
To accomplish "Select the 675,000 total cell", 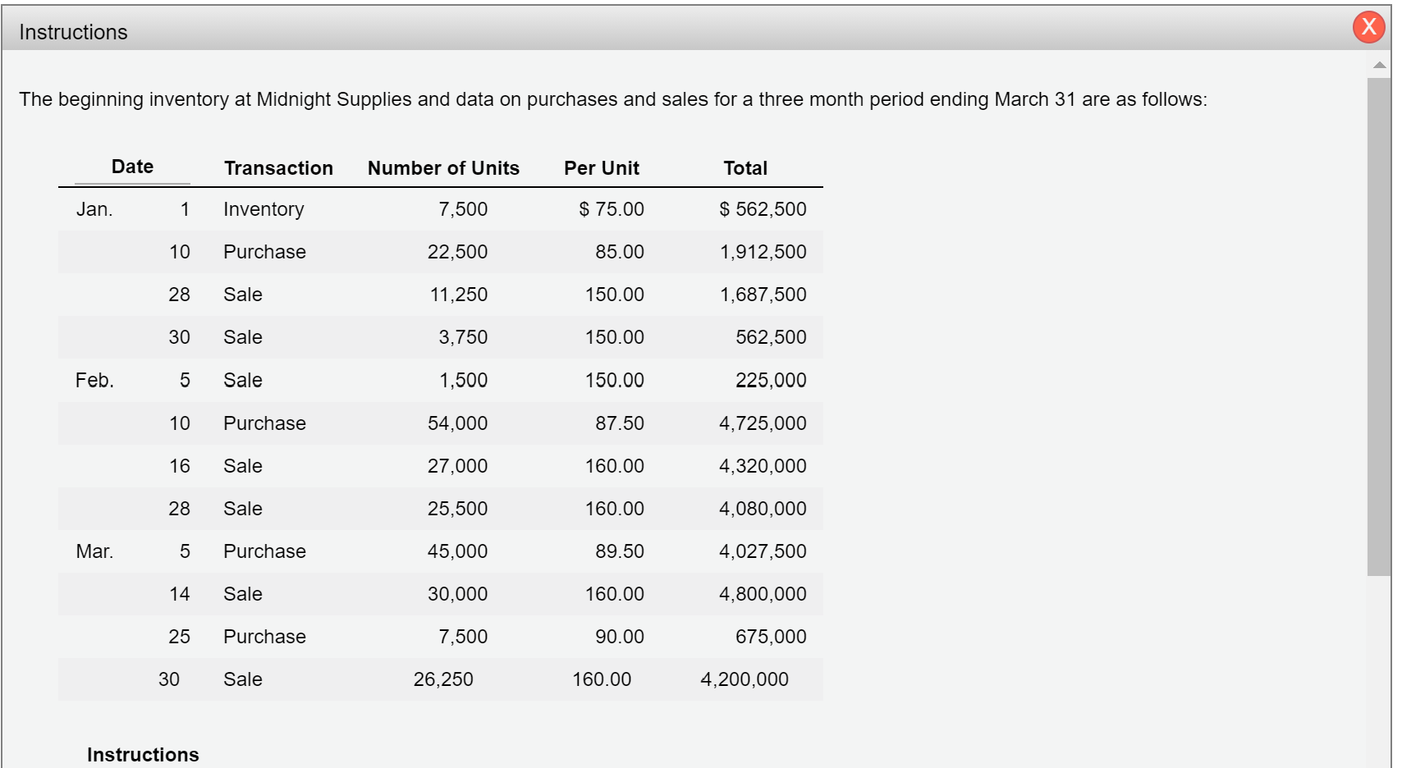I will 771,637.
